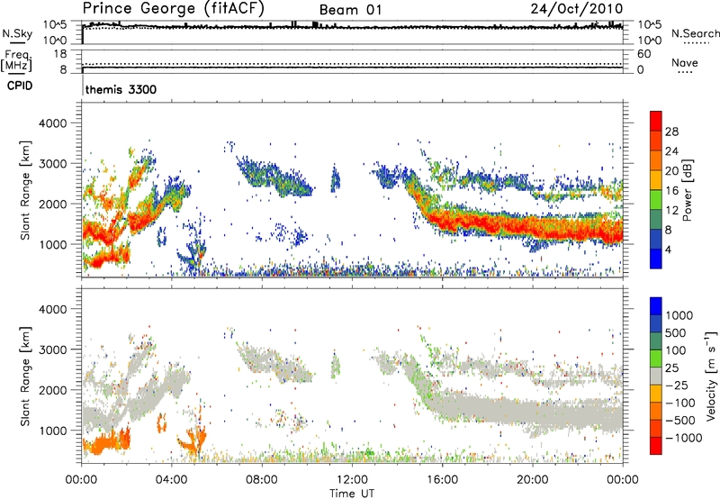720x499 pixels.
Task: Pick the red segment below -1000 on velocity colorbar
Action: (656, 446)
